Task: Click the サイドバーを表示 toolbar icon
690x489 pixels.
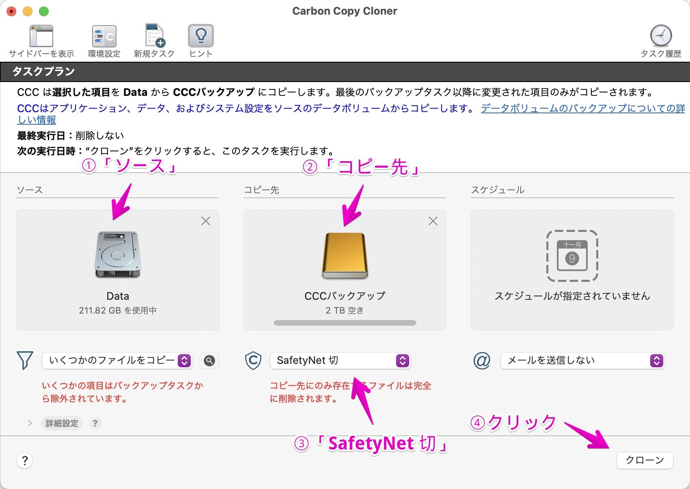Action: click(41, 36)
